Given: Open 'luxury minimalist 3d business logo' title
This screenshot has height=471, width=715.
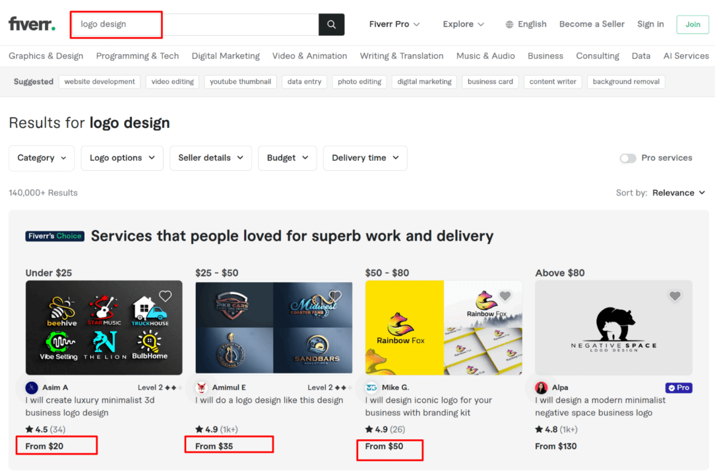Looking at the screenshot, I should 90,406.
